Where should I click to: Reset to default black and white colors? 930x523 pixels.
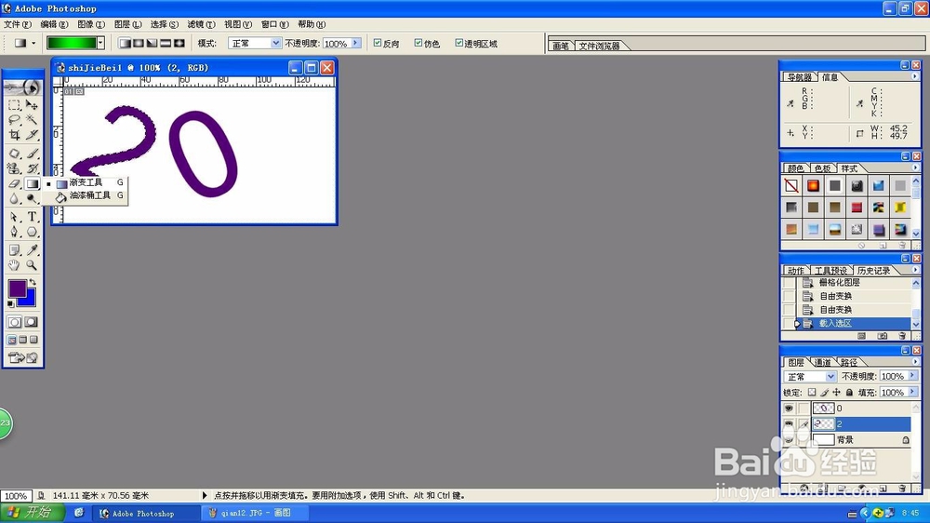pyautogui.click(x=10, y=304)
